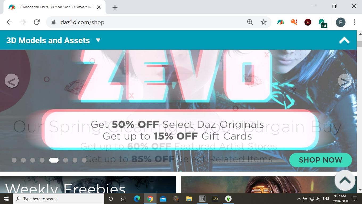Launch Daz Studio from taskbar DS icon
The image size is (362, 204).
coord(215,199)
